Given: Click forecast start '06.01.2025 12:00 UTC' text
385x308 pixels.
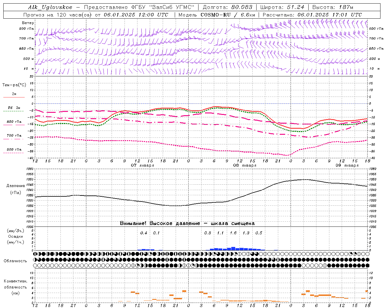Looking at the screenshot, I should (x=136, y=14).
